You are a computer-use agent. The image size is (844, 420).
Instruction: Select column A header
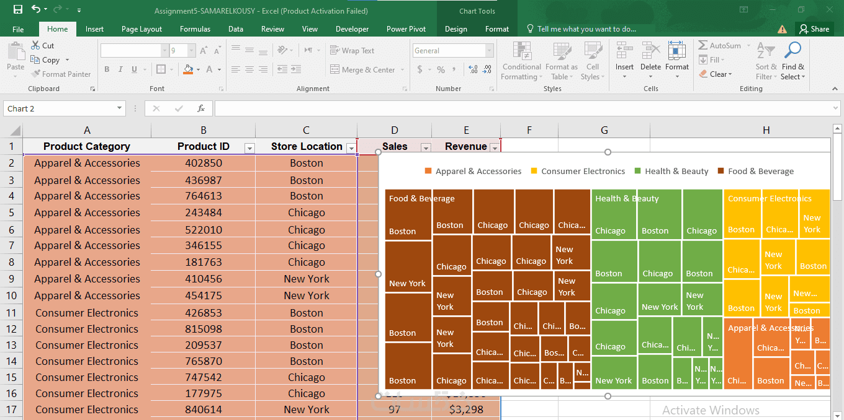pos(87,130)
